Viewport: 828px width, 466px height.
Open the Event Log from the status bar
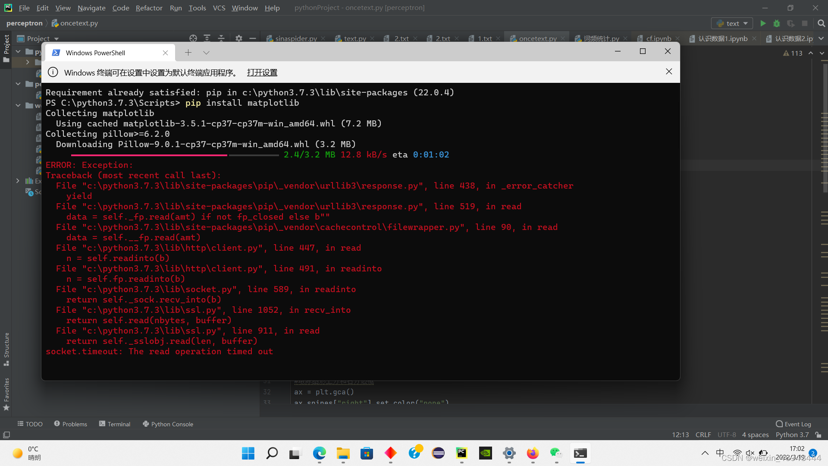point(793,424)
